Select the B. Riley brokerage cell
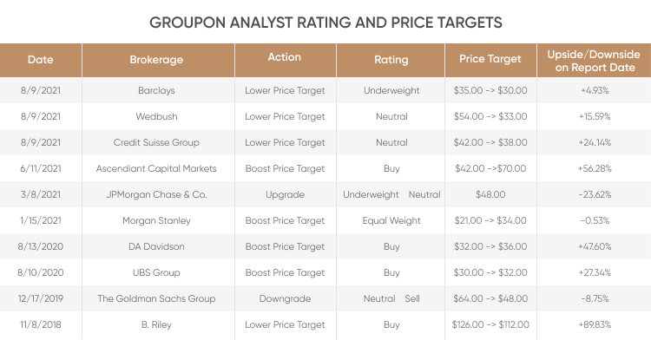Viewport: 651px width, 340px height. pos(156,325)
